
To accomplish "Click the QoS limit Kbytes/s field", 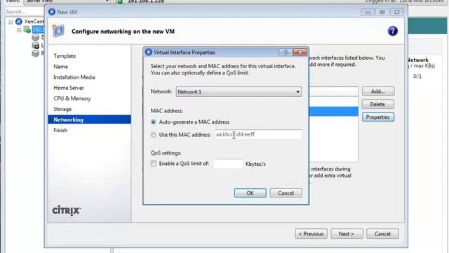I will [x=228, y=164].
